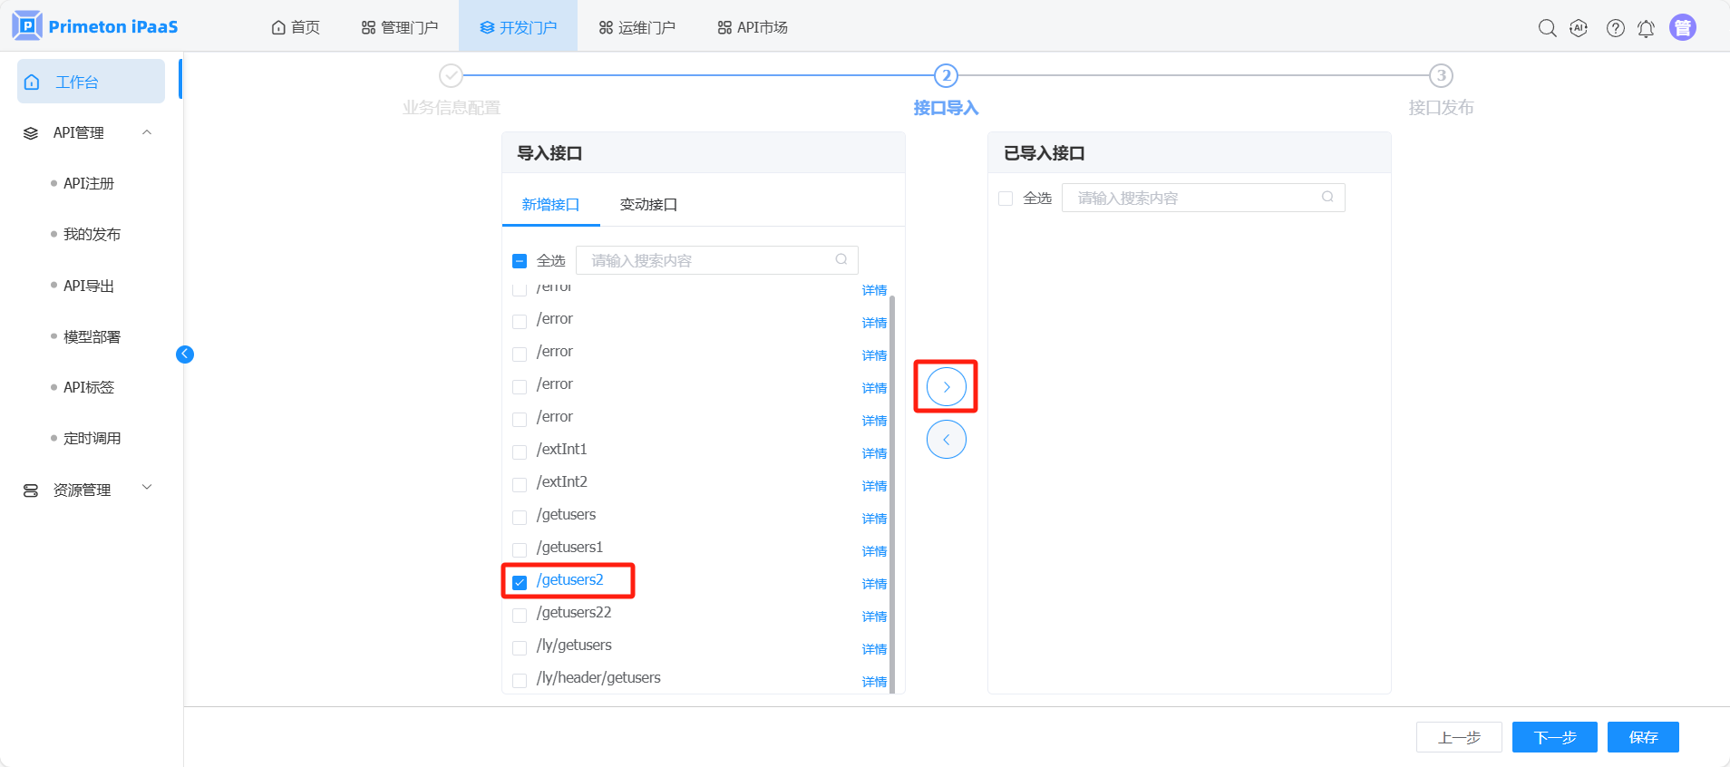Screen dimensions: 1730x767
Task: Open 开发门户 in the top navigation
Action: tap(519, 27)
